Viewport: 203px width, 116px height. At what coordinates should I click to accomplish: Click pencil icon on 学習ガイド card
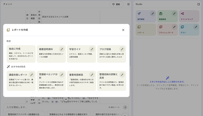92,49
